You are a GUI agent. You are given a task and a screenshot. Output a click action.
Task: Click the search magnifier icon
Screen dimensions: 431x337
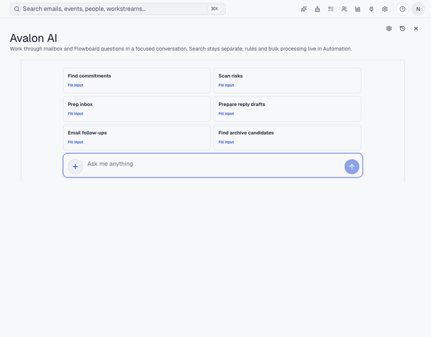[17, 9]
